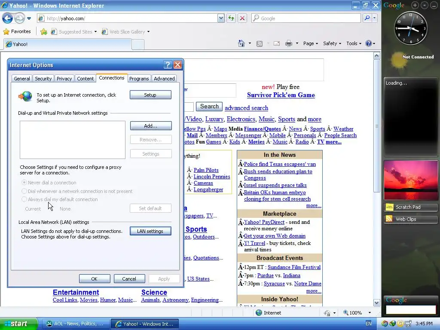The image size is (440, 330).
Task: Open zoom level dropdown arrow in status bar
Action: [x=370, y=313]
